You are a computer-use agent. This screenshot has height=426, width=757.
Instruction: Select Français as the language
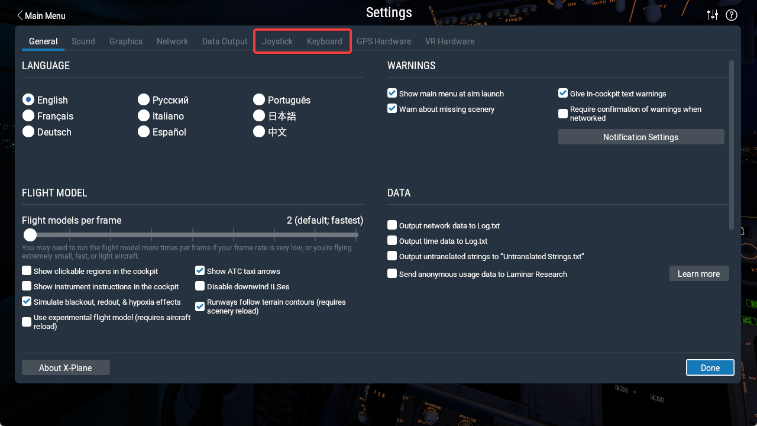28,116
